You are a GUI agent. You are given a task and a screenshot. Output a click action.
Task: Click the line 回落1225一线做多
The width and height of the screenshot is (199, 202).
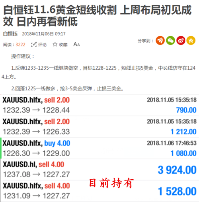coord(67,88)
